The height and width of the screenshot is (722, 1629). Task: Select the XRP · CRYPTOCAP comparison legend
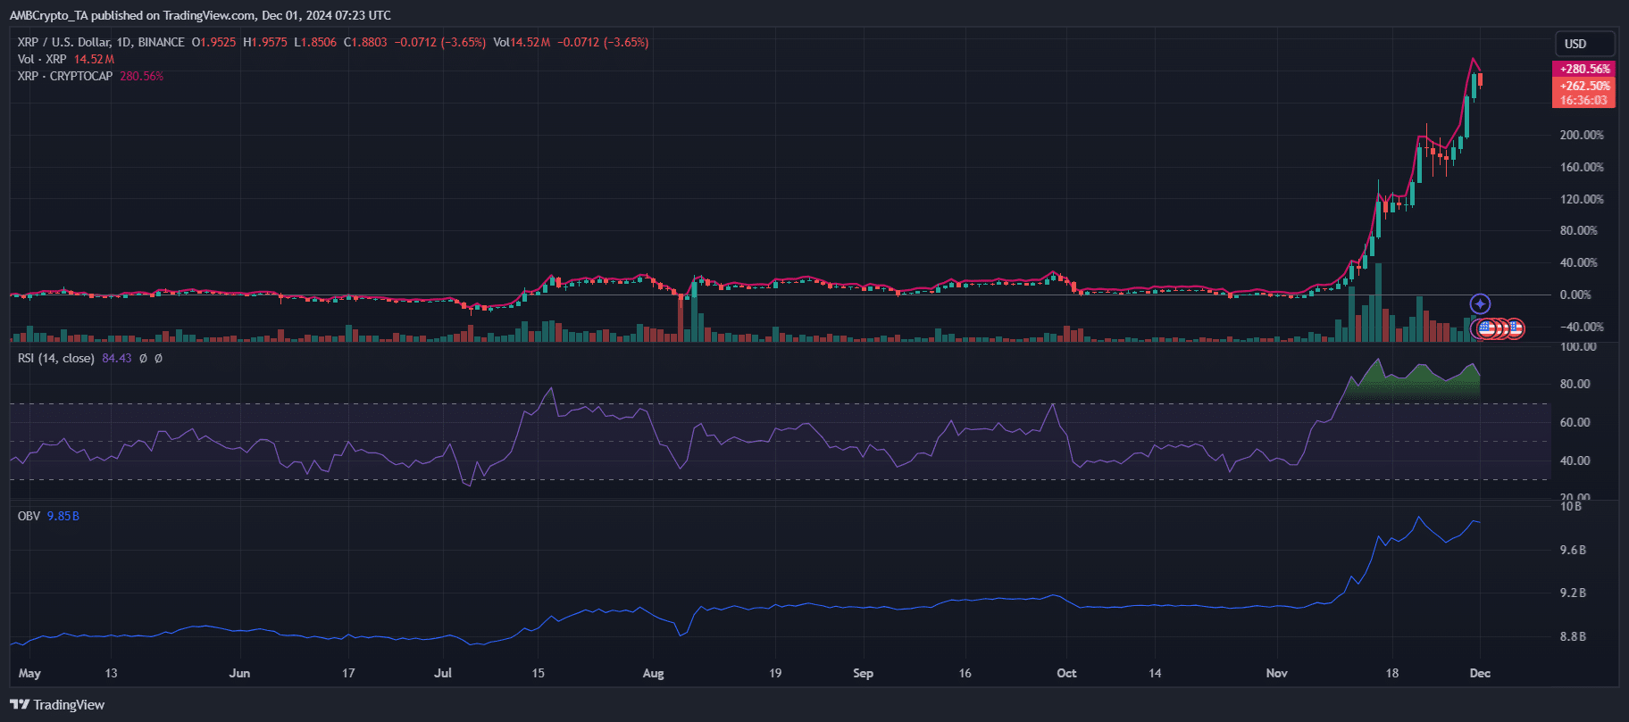pyautogui.click(x=65, y=76)
